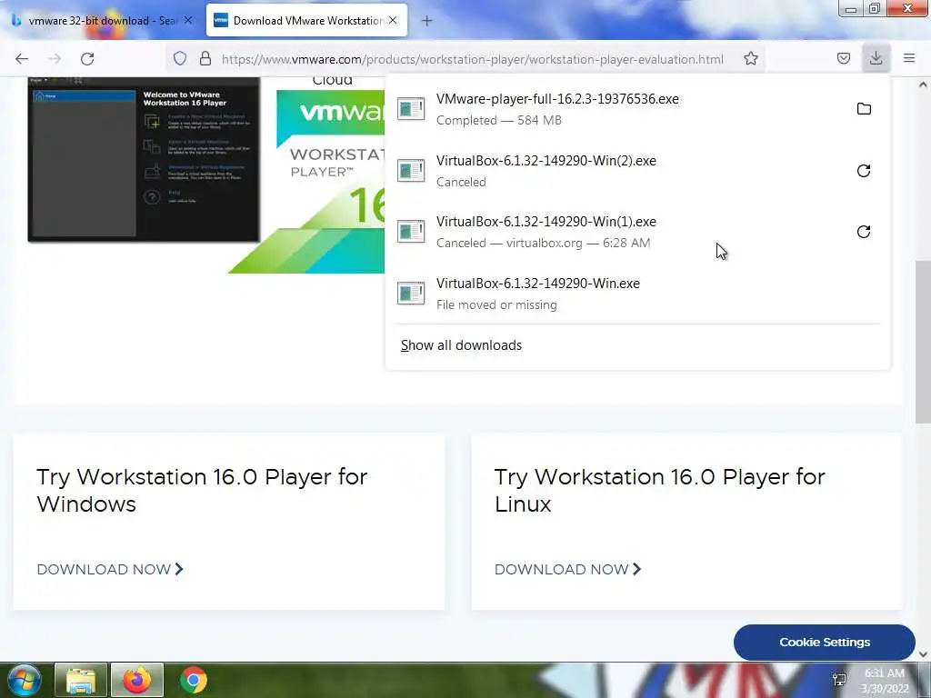The image size is (931, 698).
Task: Bookmark this page with the star icon
Action: pyautogui.click(x=750, y=58)
